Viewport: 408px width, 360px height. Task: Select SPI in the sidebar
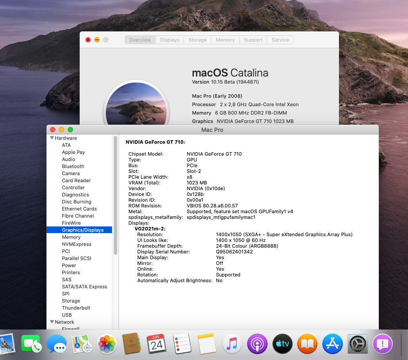65,294
